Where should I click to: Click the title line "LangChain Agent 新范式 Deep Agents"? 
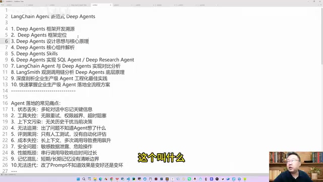coord(53,17)
